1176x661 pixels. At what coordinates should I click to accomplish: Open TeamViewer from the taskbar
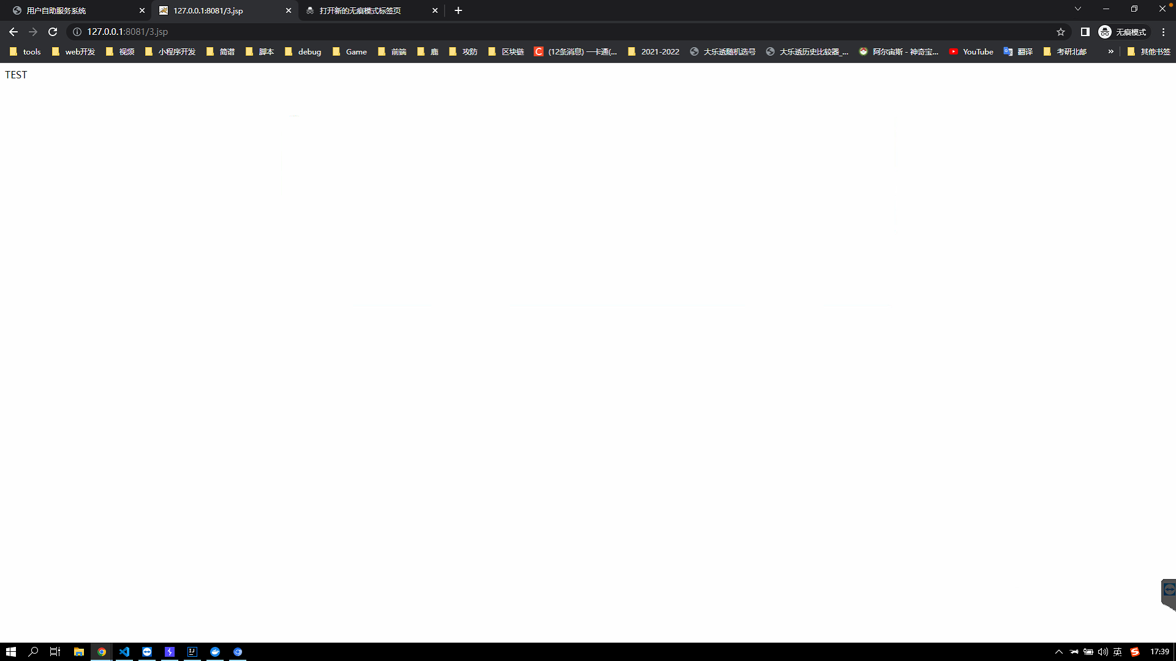[147, 652]
